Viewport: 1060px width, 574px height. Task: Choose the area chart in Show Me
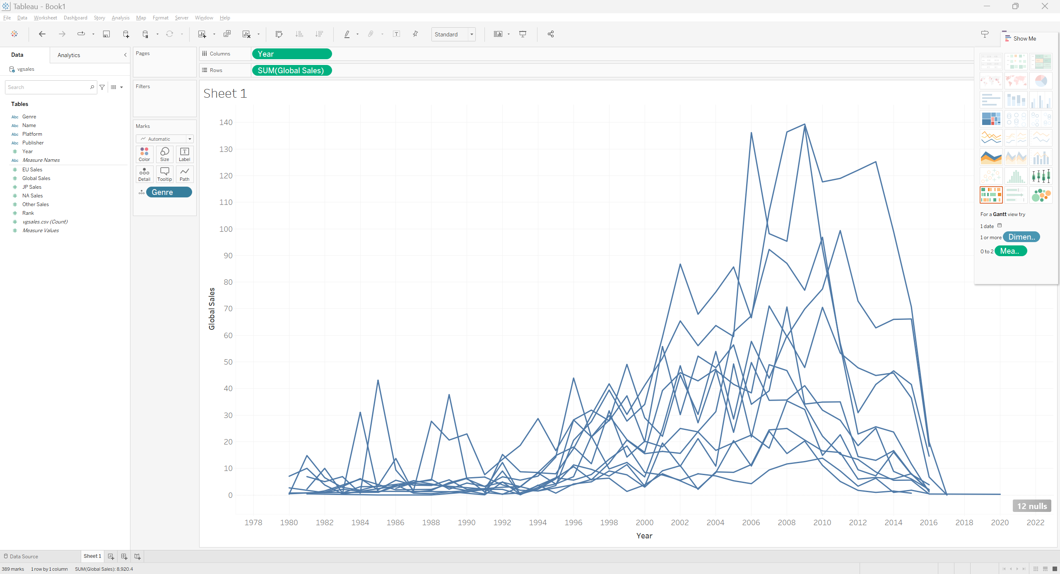point(991,157)
